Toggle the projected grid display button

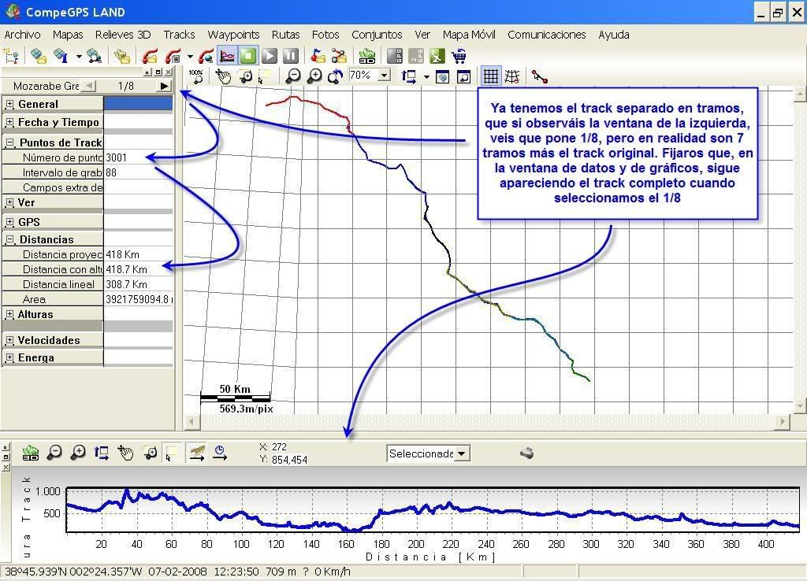490,76
